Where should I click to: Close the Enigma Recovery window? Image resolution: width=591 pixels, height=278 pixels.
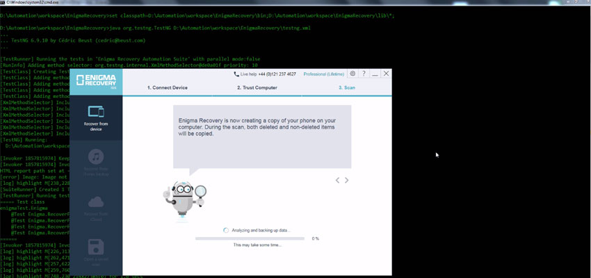click(386, 74)
